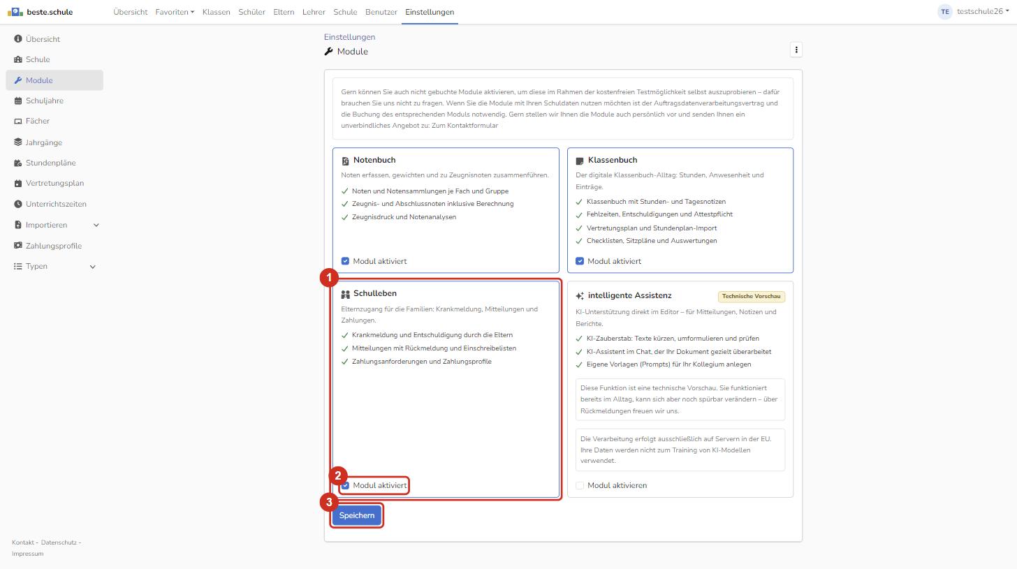Expand the Typen sidebar section
The height and width of the screenshot is (569, 1017).
tap(93, 266)
